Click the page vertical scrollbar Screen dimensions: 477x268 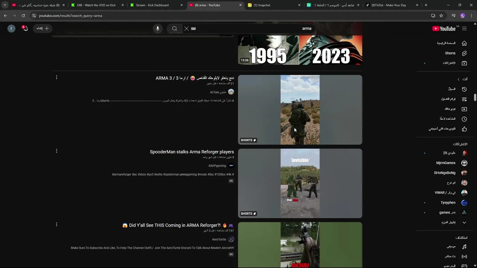(475, 98)
